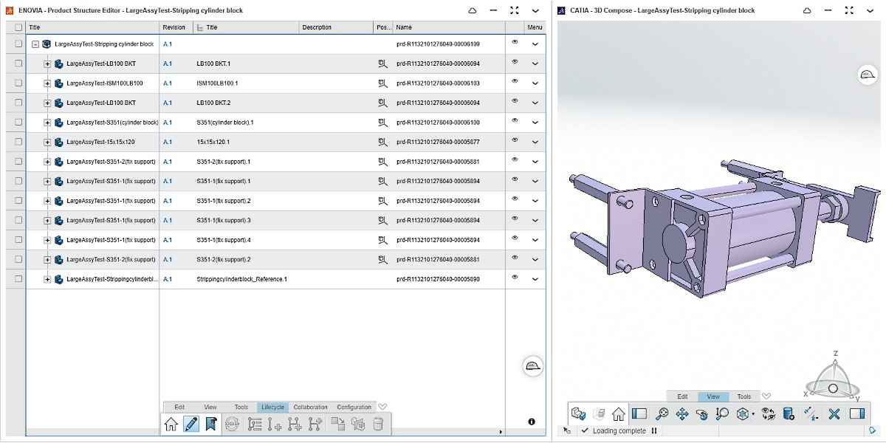Open the Tools tab in ENOVIA action bar

point(241,407)
